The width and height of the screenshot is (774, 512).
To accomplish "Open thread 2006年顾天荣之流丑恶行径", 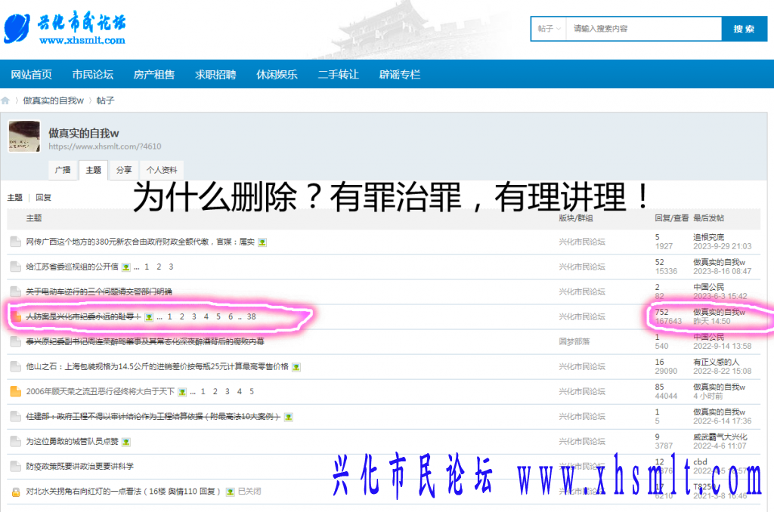I will tap(101, 392).
